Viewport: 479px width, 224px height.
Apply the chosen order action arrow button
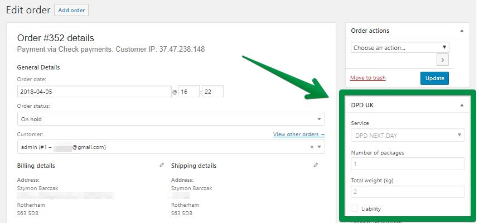click(x=443, y=60)
